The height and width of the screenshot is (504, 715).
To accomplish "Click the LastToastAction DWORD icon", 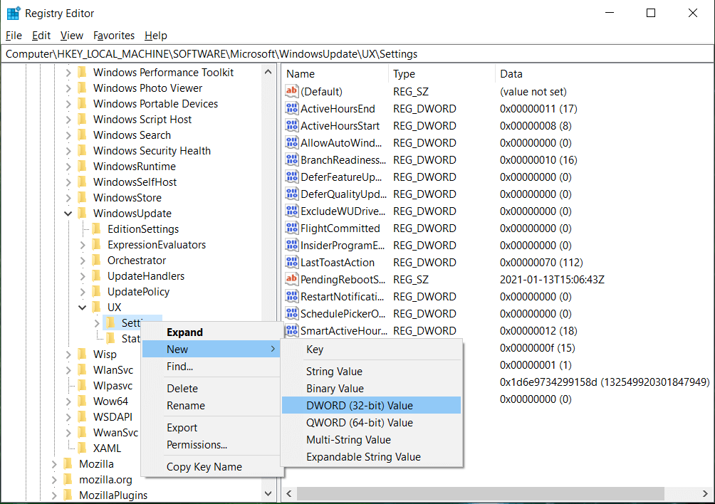I will point(291,262).
